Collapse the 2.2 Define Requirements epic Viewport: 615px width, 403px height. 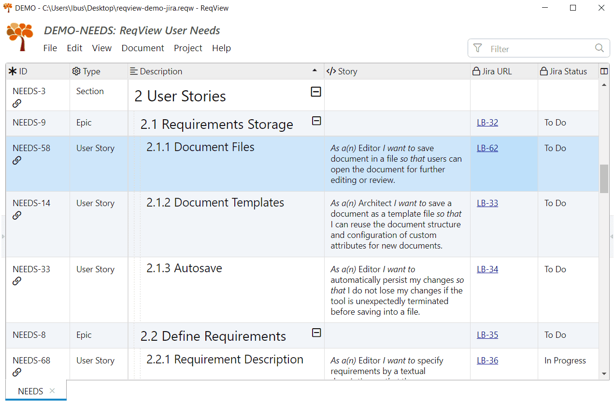click(x=316, y=333)
